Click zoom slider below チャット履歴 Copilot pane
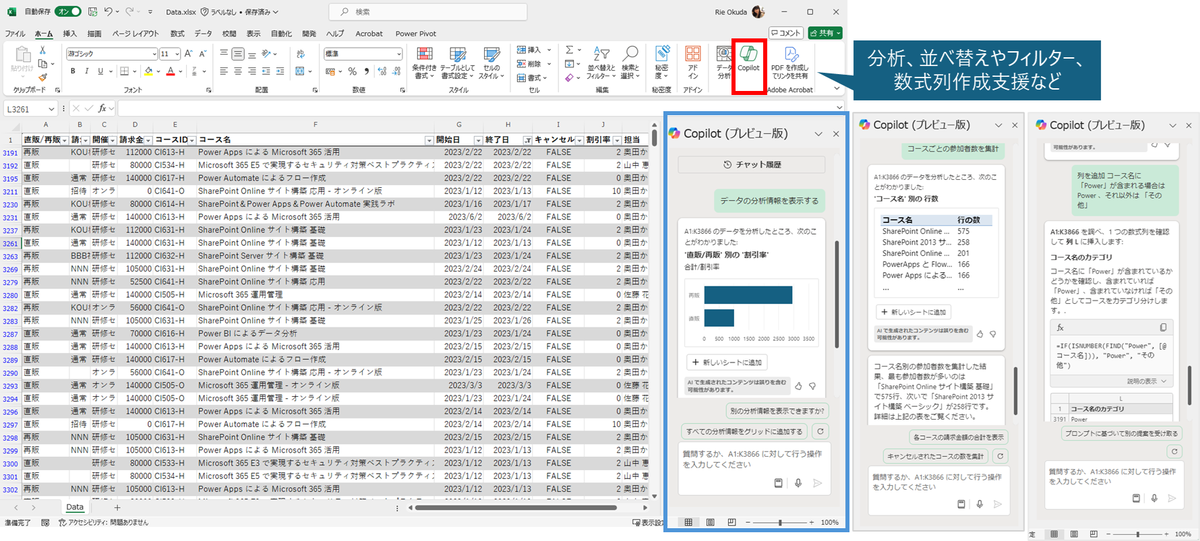 click(780, 522)
